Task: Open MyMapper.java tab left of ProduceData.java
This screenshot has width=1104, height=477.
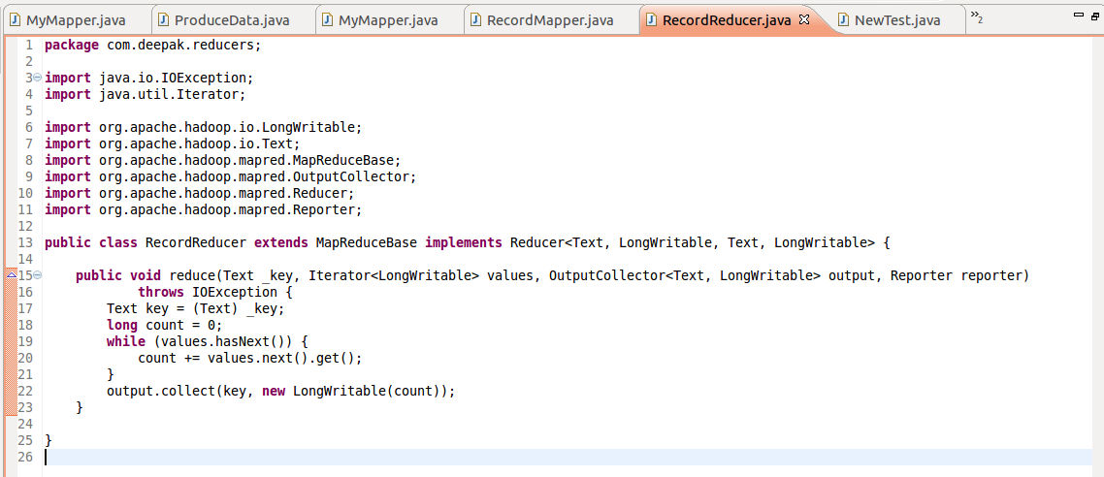Action: pos(76,20)
